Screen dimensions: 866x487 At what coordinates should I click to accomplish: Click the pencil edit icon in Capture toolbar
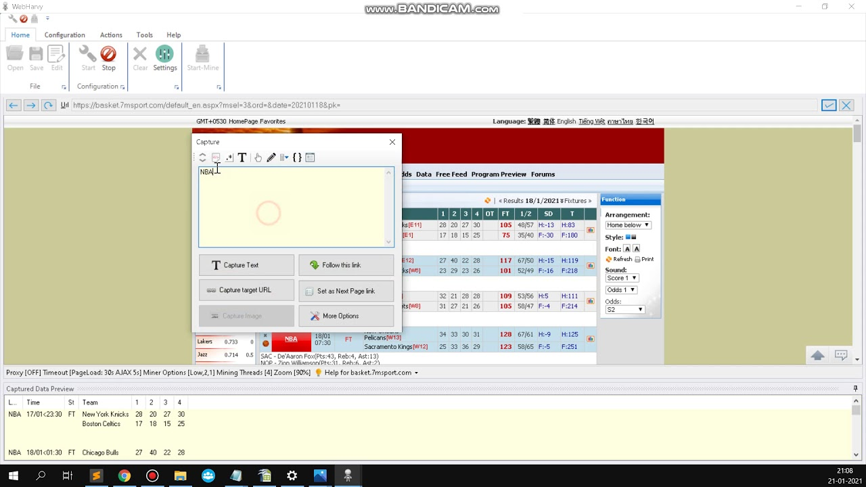pos(271,158)
